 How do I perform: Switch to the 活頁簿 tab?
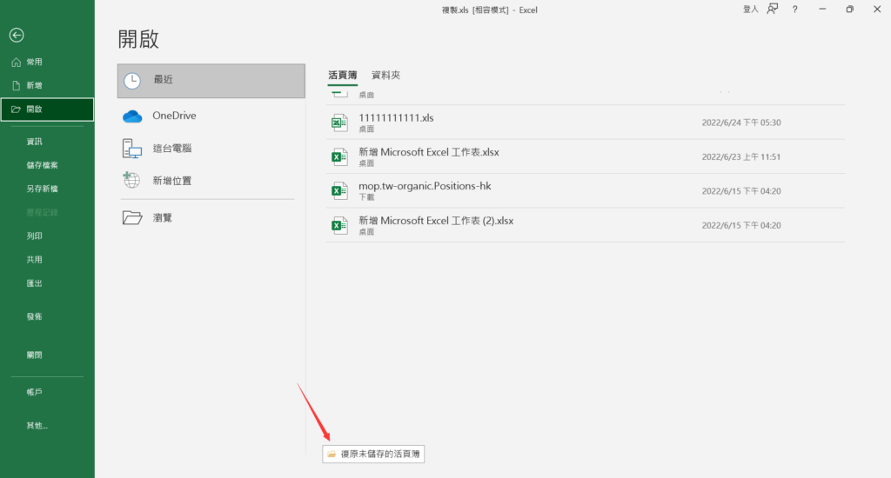342,76
